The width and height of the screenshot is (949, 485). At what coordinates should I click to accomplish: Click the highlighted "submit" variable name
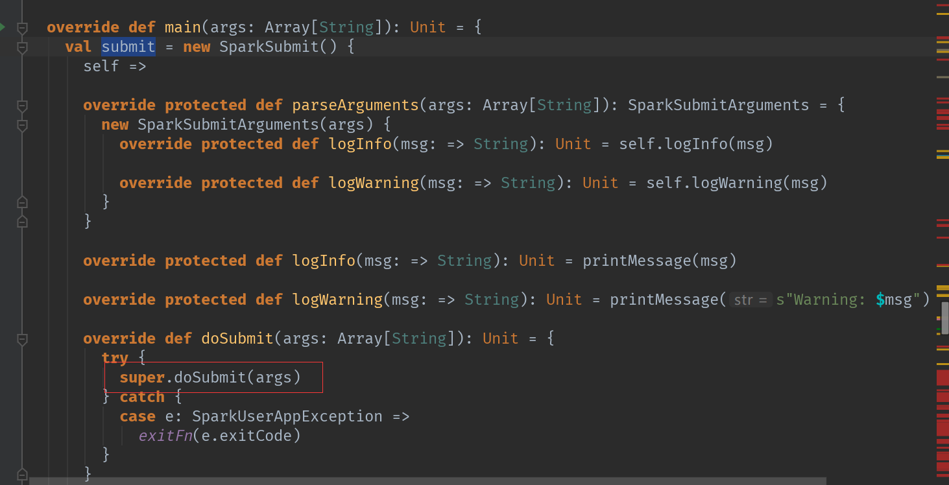tap(128, 47)
